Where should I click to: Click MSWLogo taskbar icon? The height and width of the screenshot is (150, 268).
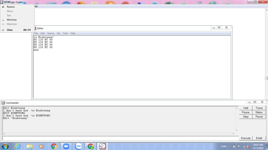click(103, 146)
